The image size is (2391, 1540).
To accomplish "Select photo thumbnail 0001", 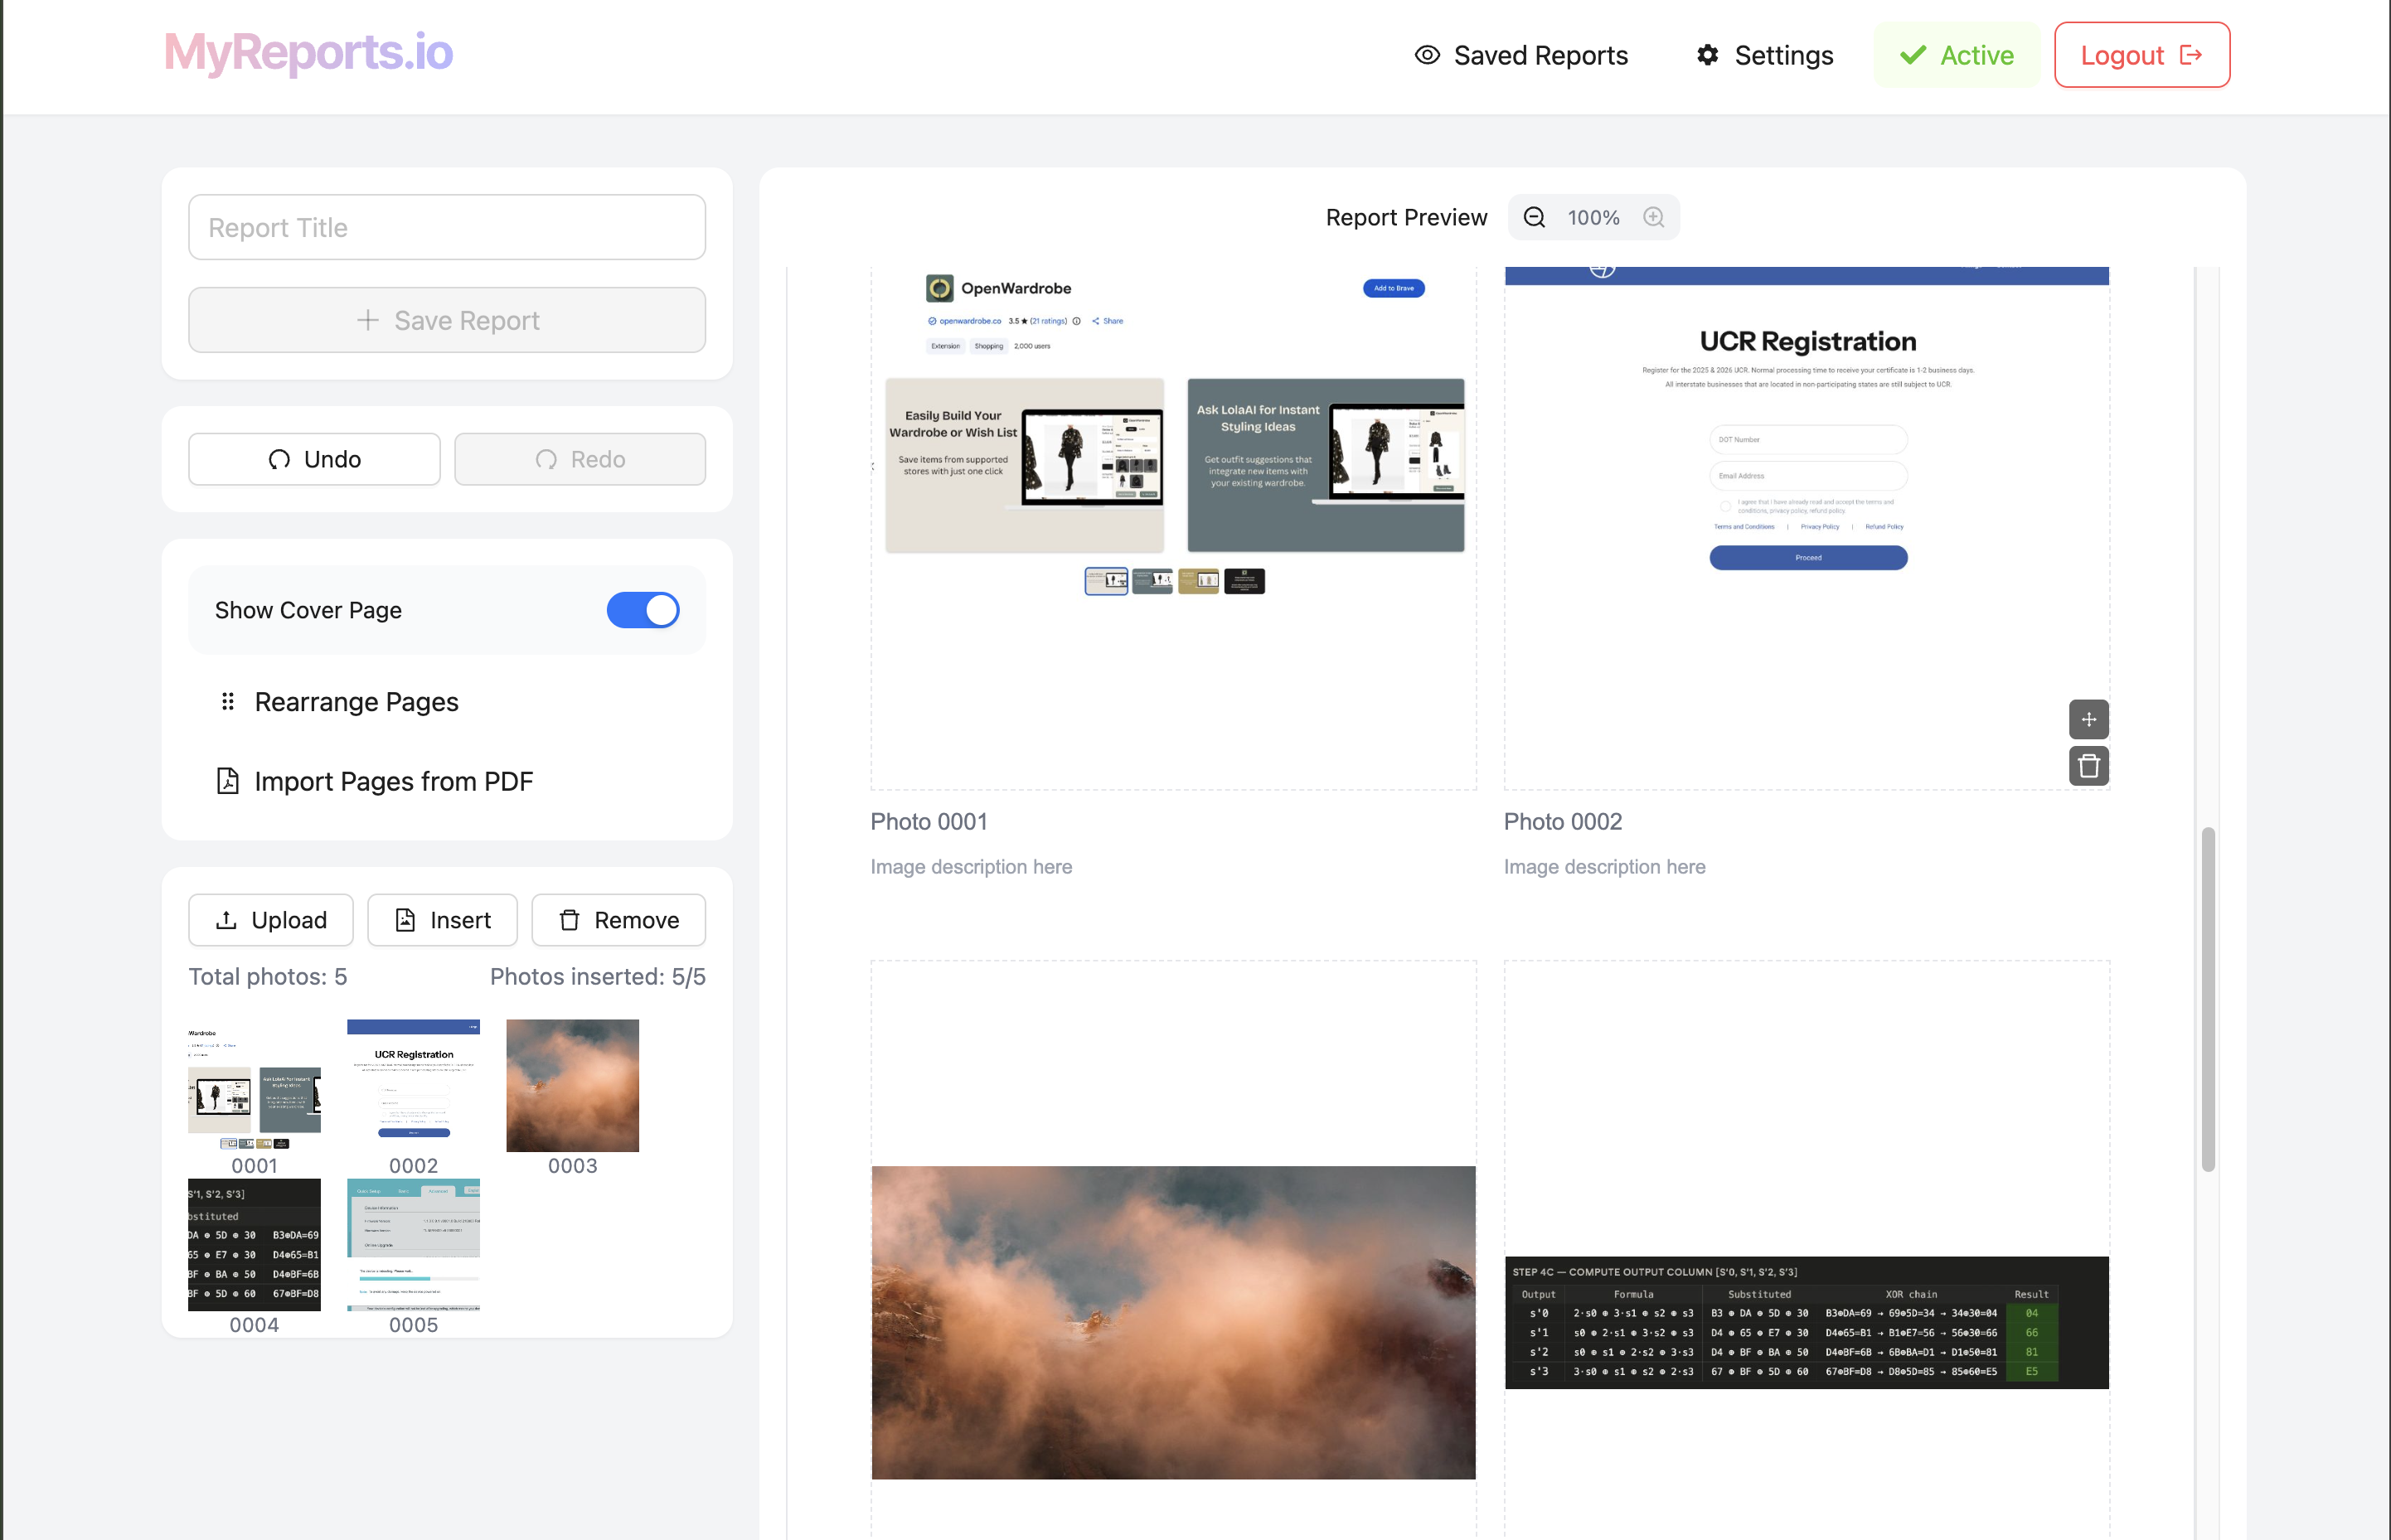I will pos(254,1086).
